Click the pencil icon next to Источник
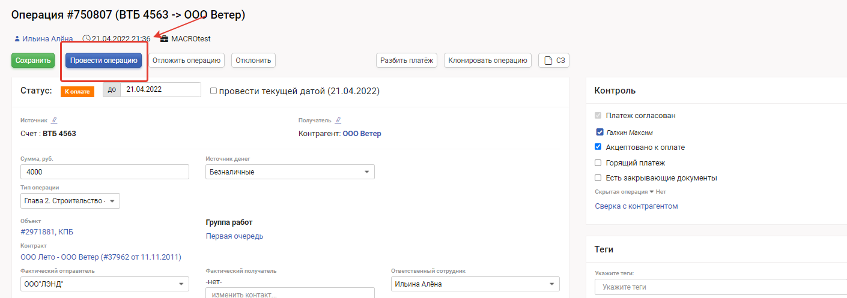847x298 pixels. coord(55,120)
